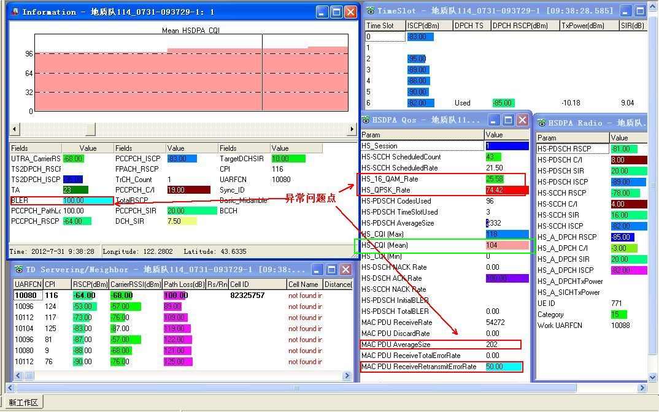This screenshot has width=659, height=412.
Task: Select the Work UARFCN row
Action: coord(592,326)
